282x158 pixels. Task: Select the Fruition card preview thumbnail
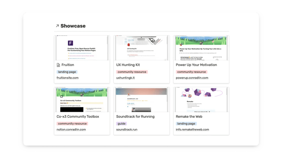pos(82,48)
